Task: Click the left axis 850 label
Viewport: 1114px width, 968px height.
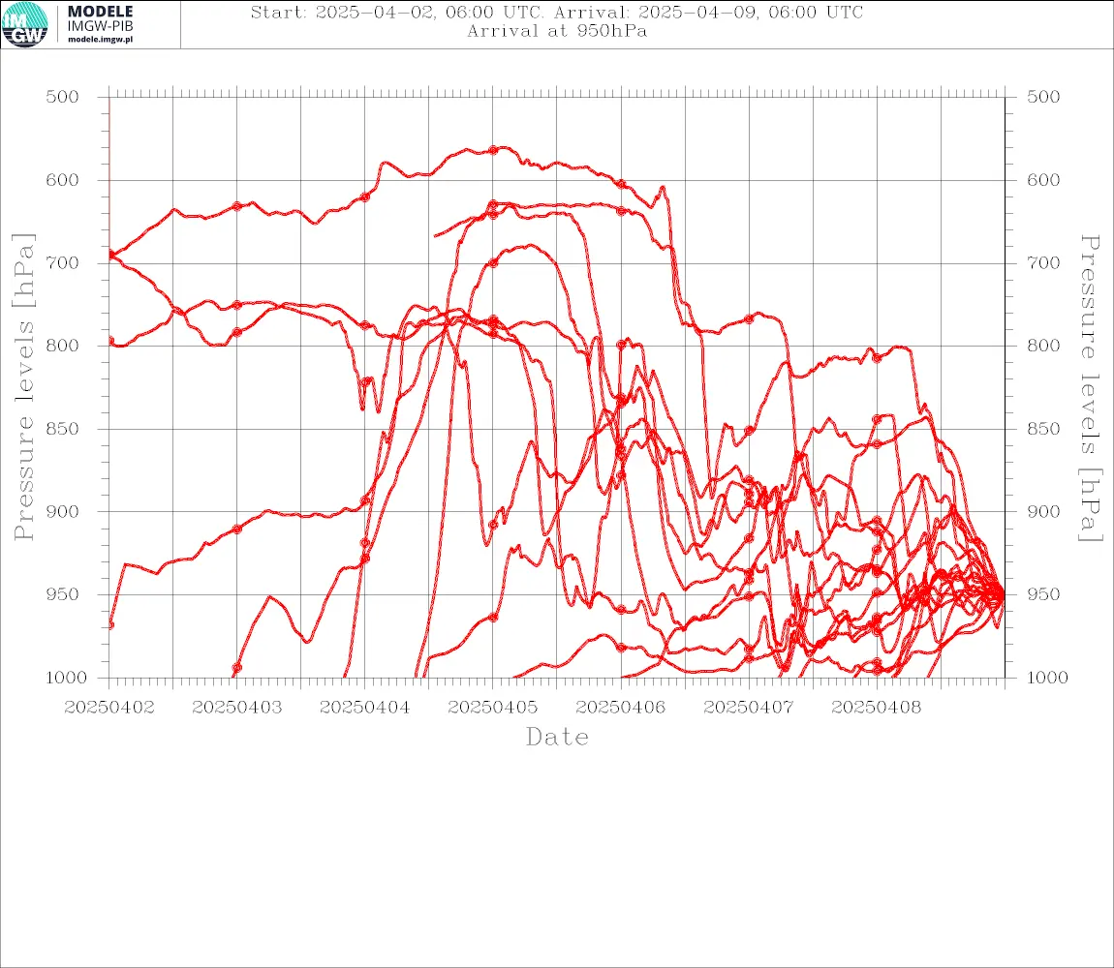Action: [x=63, y=429]
